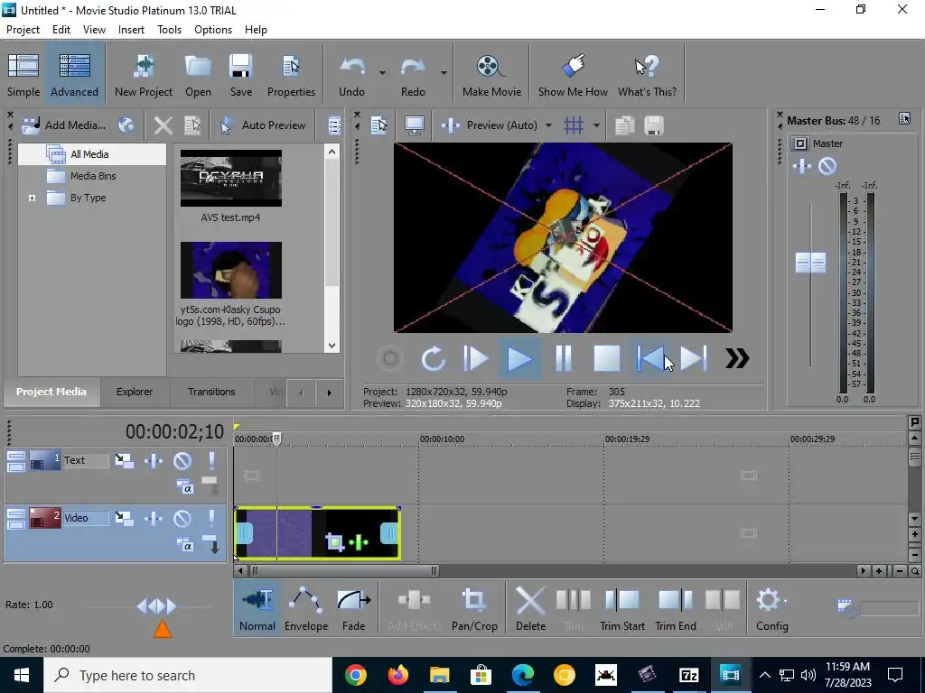Select the Envelope tool
Viewport: 925px width, 693px height.
[306, 609]
